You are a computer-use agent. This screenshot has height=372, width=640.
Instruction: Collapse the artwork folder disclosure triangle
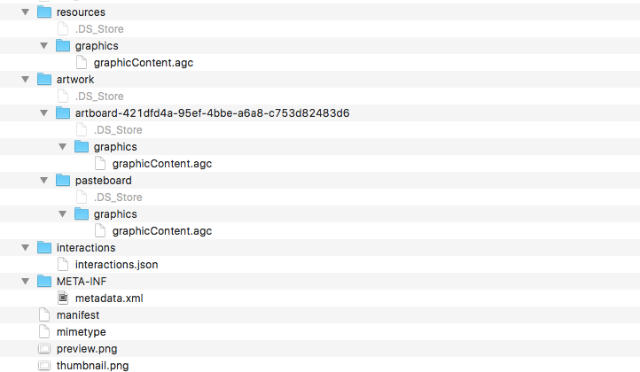point(25,80)
